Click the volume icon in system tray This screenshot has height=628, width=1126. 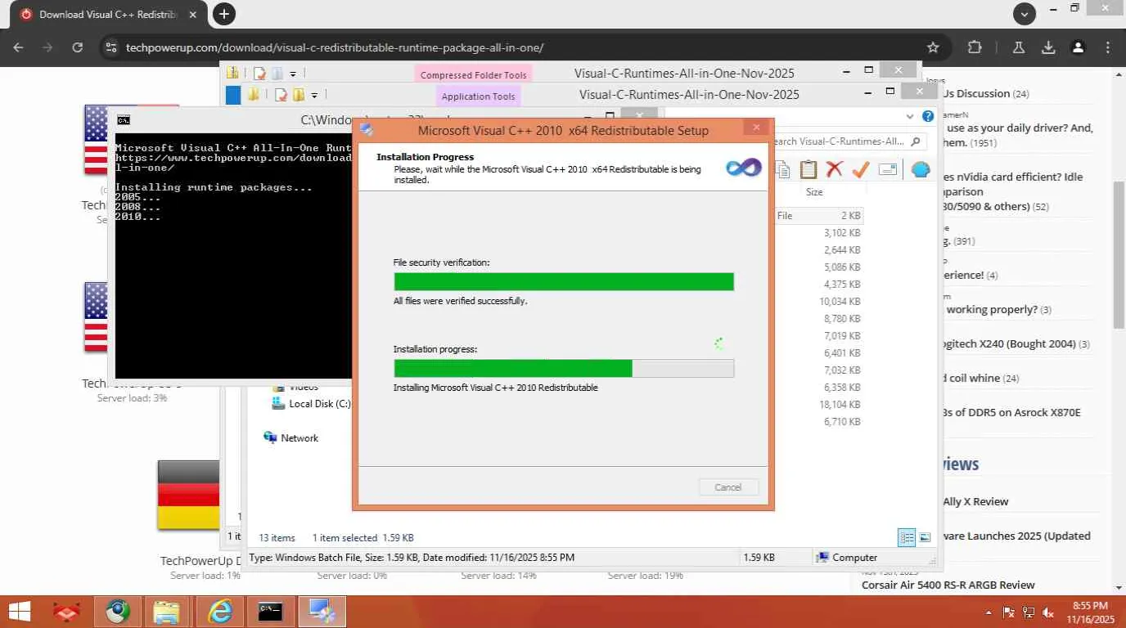point(1047,612)
